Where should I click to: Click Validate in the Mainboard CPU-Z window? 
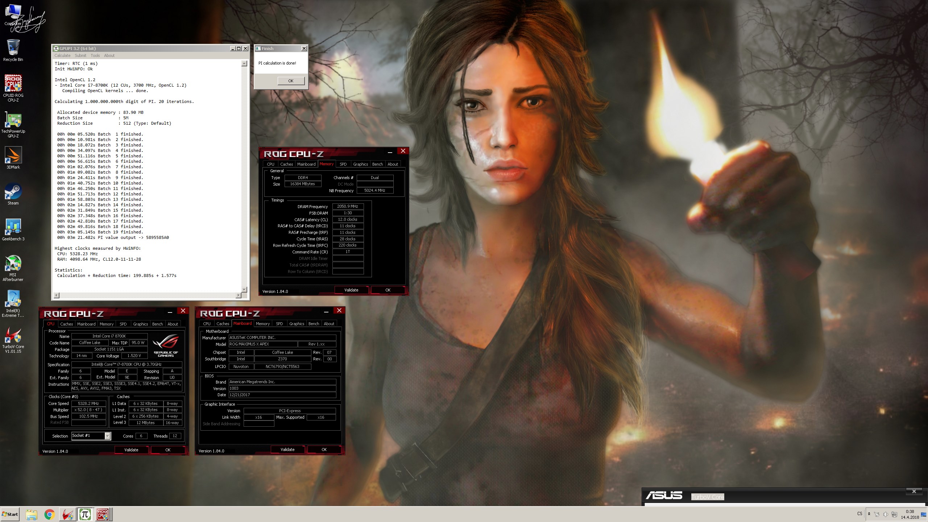pyautogui.click(x=287, y=449)
